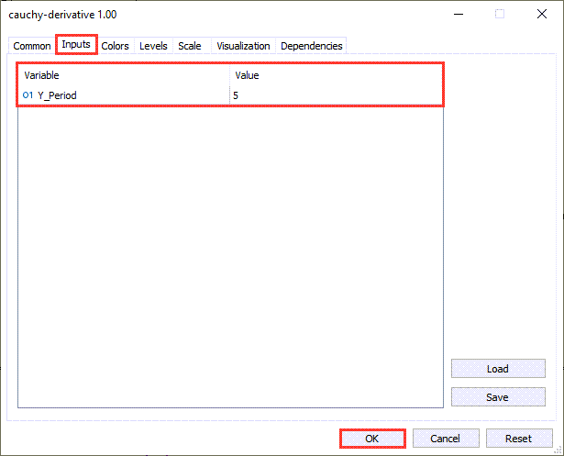
Task: Open the Visualization tab
Action: 243,46
